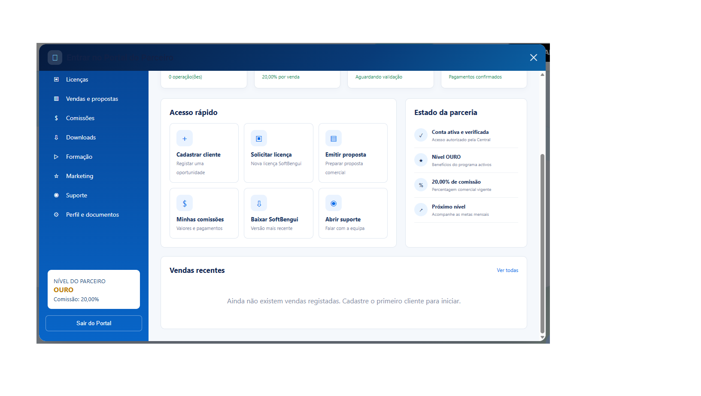The image size is (701, 396).
Task: Click the Nível OURO status text
Action: pyautogui.click(x=446, y=157)
